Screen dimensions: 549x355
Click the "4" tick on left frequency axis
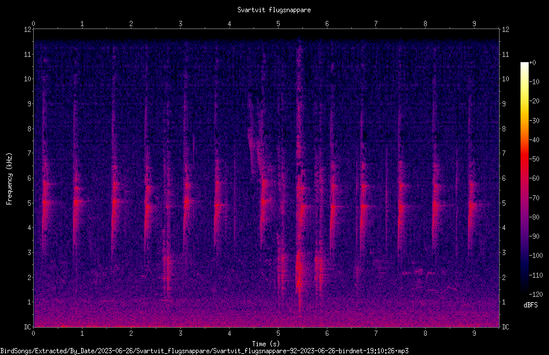[x=30, y=228]
